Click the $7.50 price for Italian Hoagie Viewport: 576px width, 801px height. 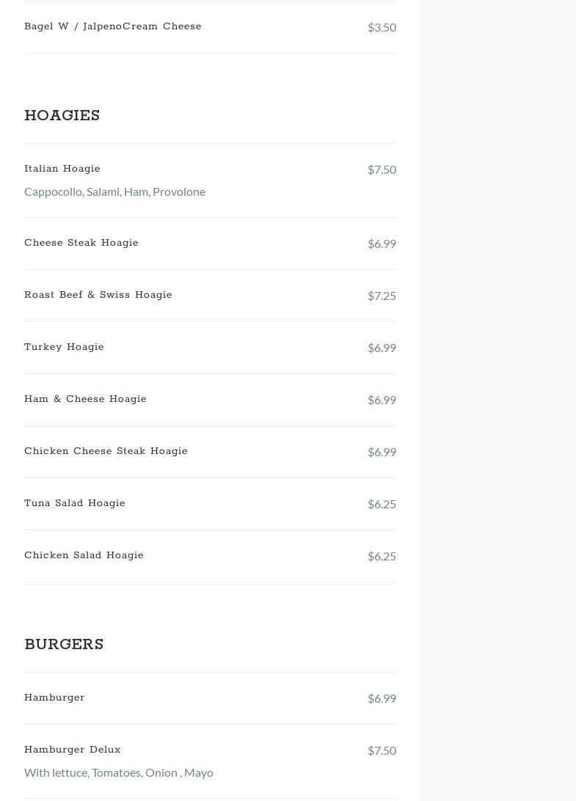point(382,169)
